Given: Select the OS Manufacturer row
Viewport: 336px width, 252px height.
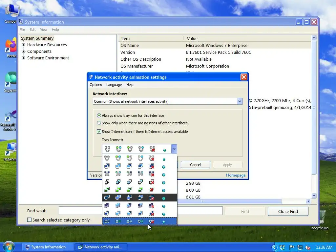Looking at the screenshot, I should (x=215, y=66).
